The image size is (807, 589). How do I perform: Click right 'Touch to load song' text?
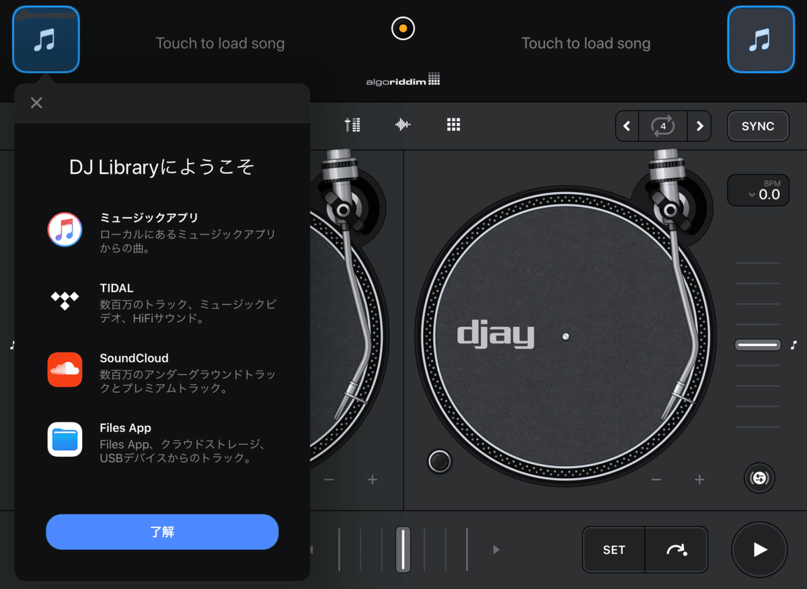click(x=586, y=44)
